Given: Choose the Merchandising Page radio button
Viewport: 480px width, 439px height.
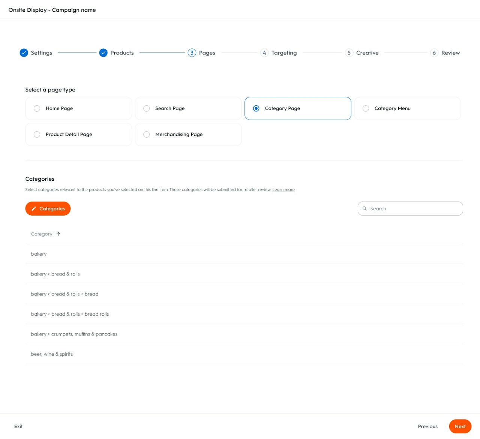Looking at the screenshot, I should [147, 135].
